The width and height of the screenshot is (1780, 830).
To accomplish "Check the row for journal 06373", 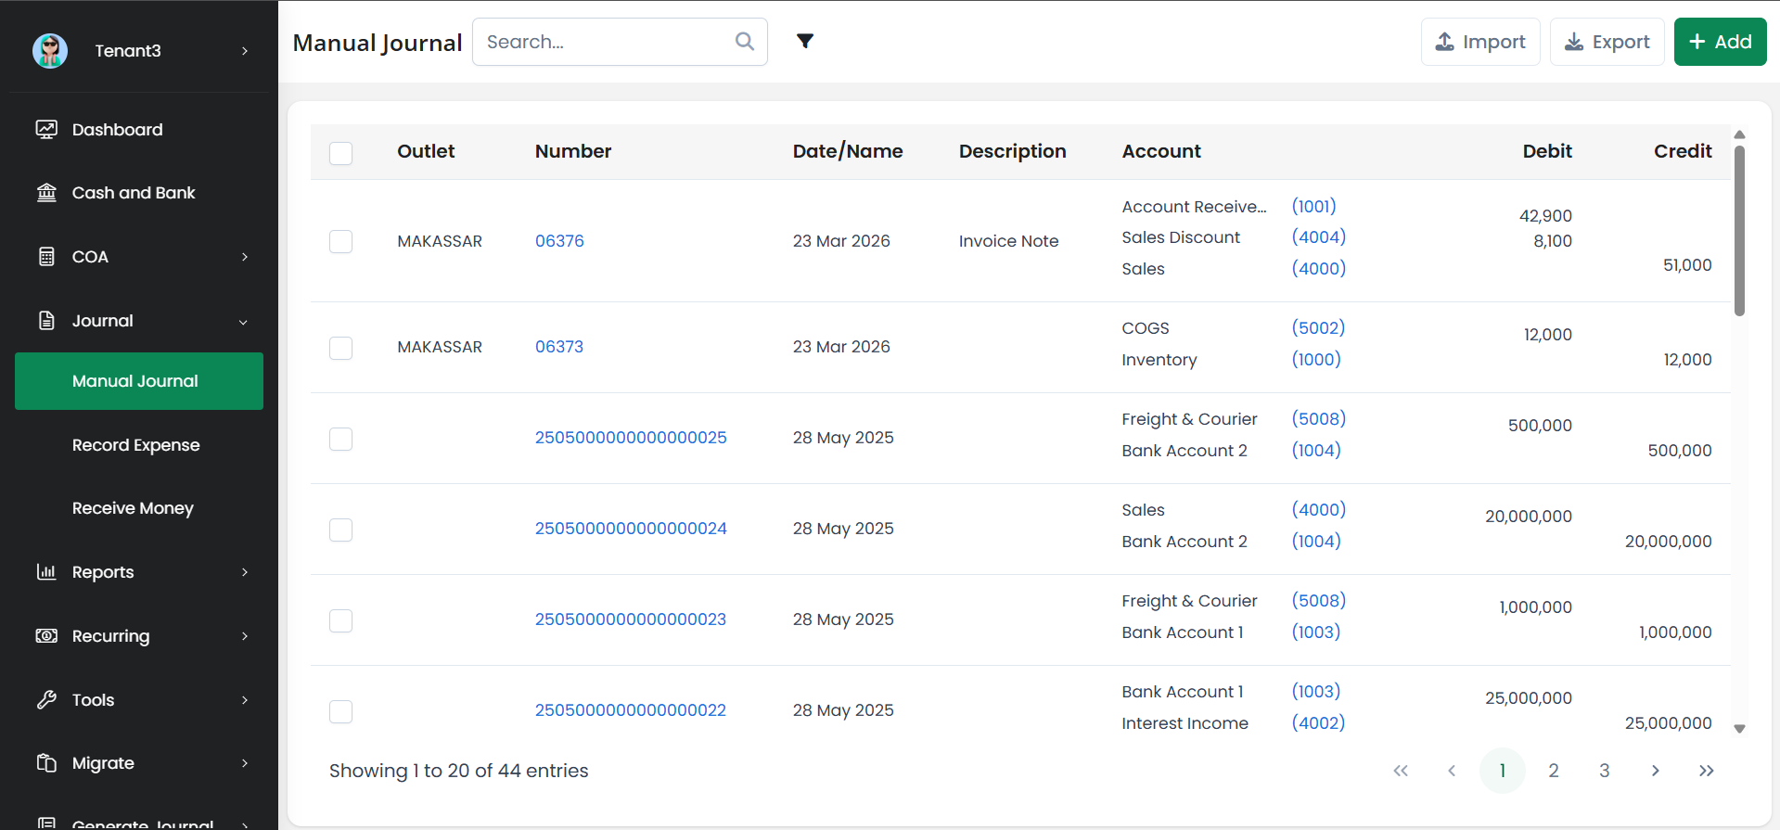I will [x=341, y=348].
